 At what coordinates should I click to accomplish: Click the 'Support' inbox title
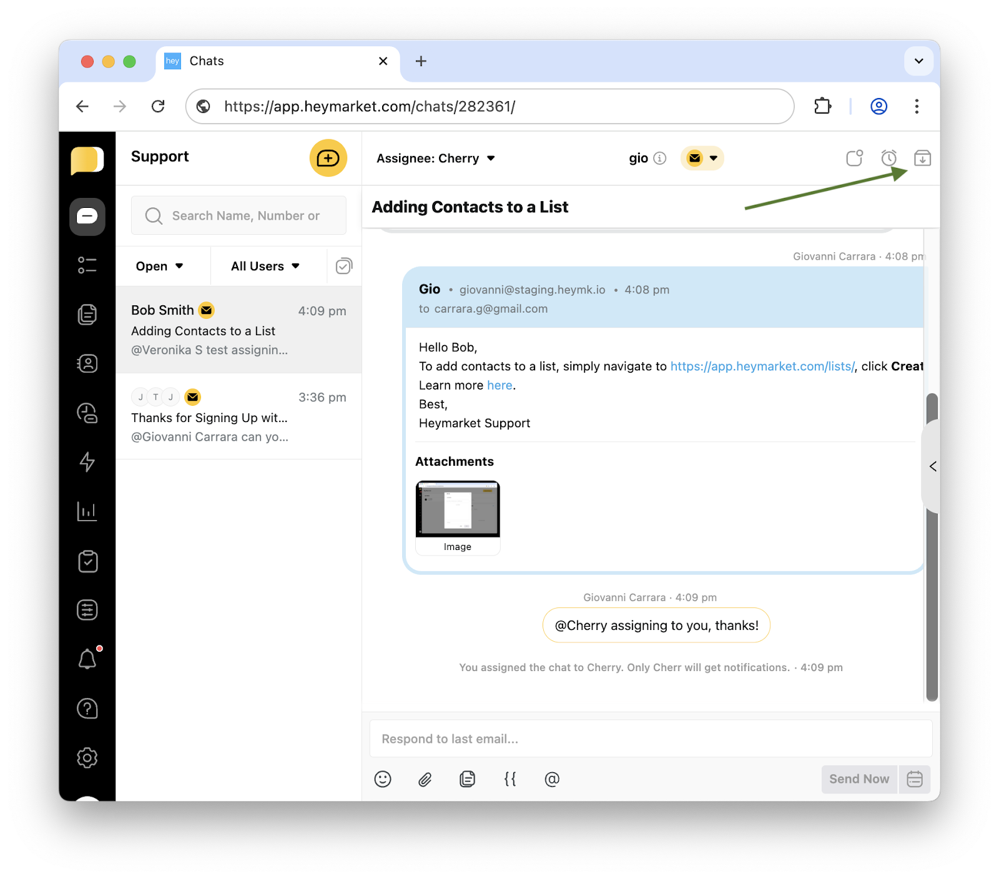[160, 157]
